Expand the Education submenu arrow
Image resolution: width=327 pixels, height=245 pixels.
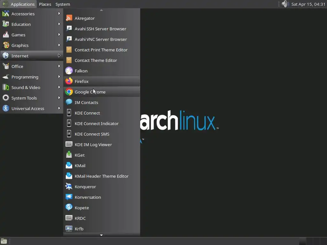coord(59,24)
